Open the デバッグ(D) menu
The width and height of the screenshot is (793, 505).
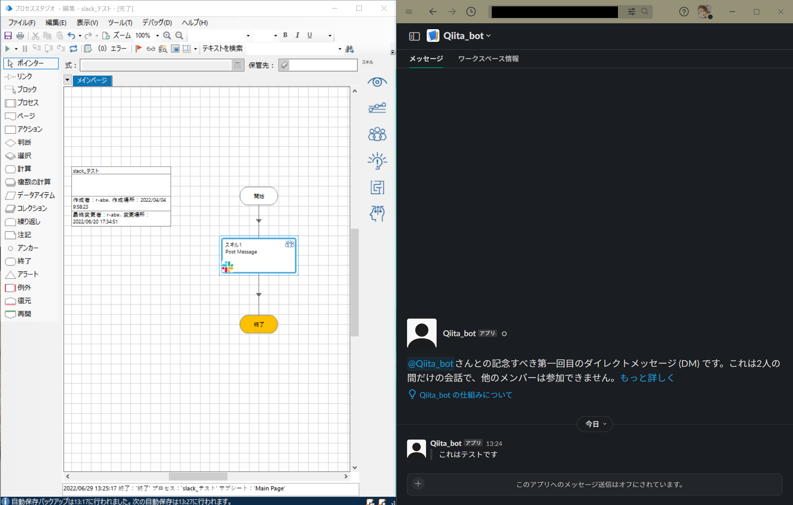(156, 23)
